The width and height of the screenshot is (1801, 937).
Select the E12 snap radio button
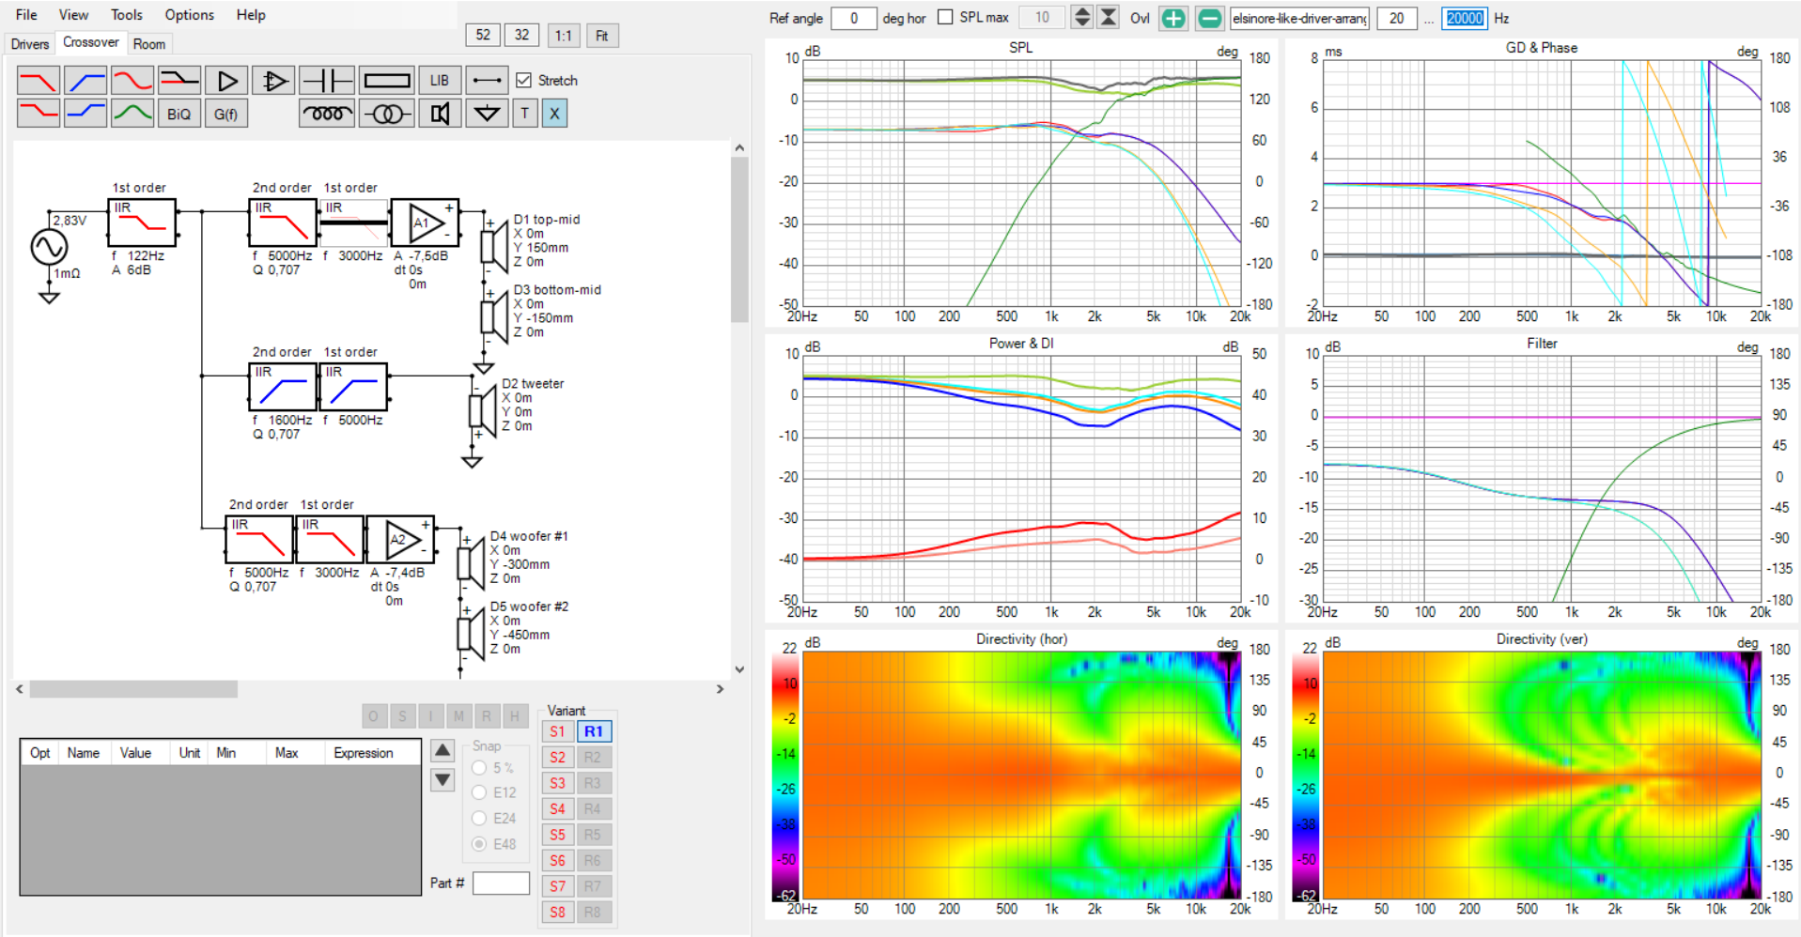pos(479,792)
